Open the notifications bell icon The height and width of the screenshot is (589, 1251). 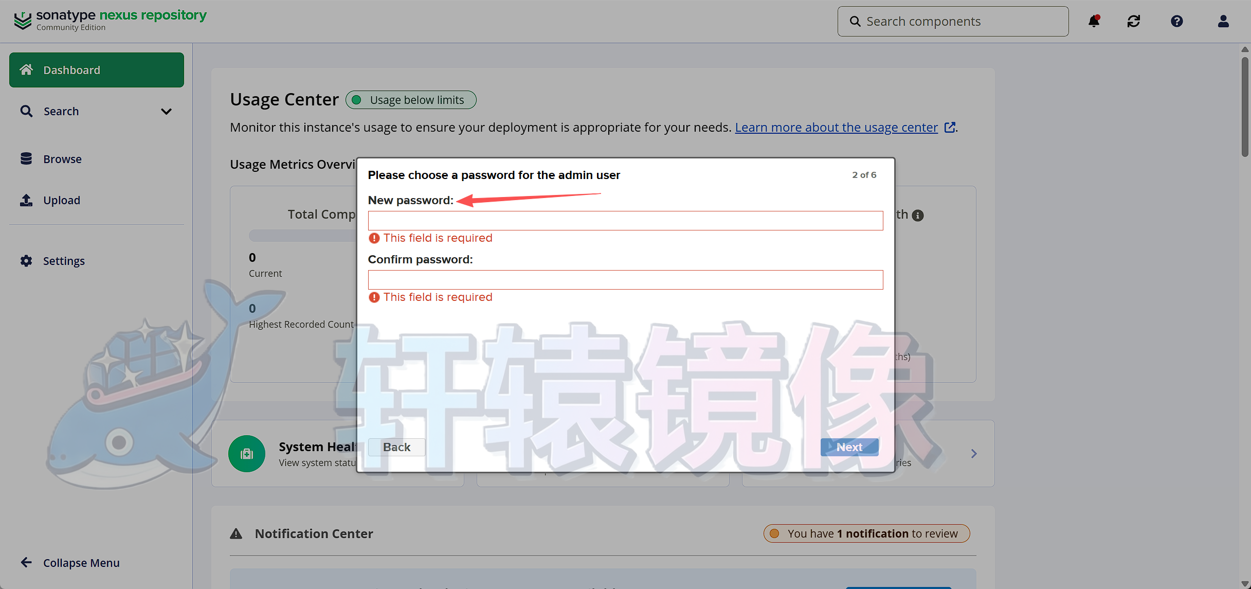[x=1094, y=21]
